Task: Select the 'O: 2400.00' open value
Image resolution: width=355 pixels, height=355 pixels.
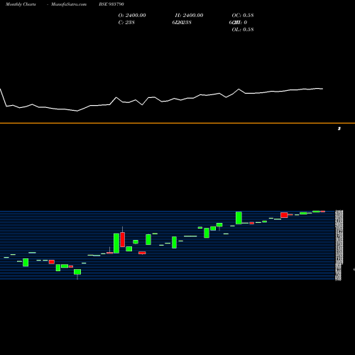Action: coord(132,16)
